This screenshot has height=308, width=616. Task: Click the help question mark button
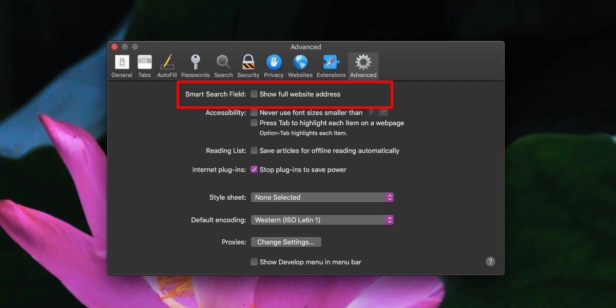click(490, 261)
